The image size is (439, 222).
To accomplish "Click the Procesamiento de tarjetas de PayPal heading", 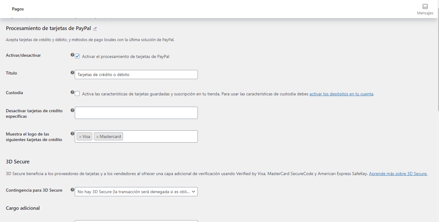I will pyautogui.click(x=48, y=29).
